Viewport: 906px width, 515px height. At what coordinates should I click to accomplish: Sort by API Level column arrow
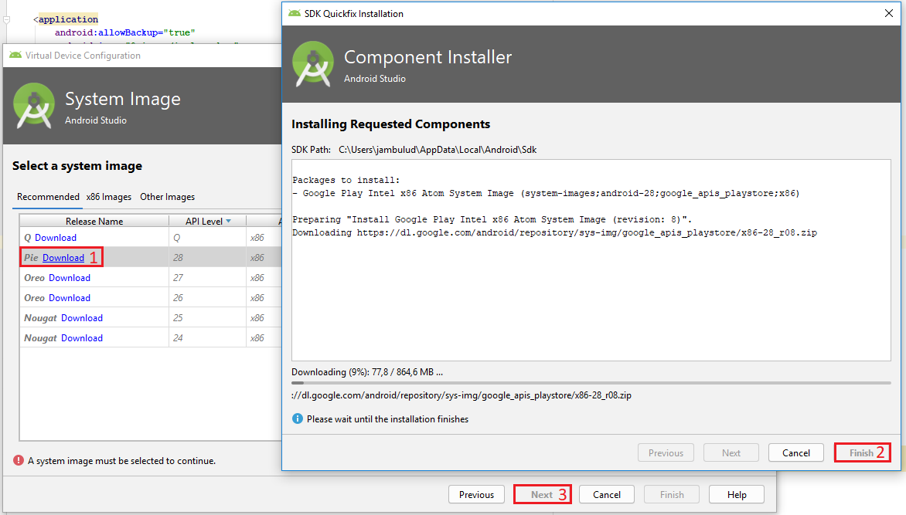(228, 222)
